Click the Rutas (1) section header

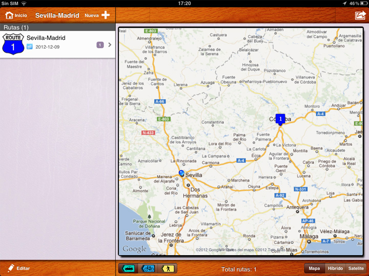[16, 27]
